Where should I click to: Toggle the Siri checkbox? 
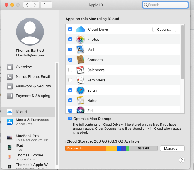70,110
